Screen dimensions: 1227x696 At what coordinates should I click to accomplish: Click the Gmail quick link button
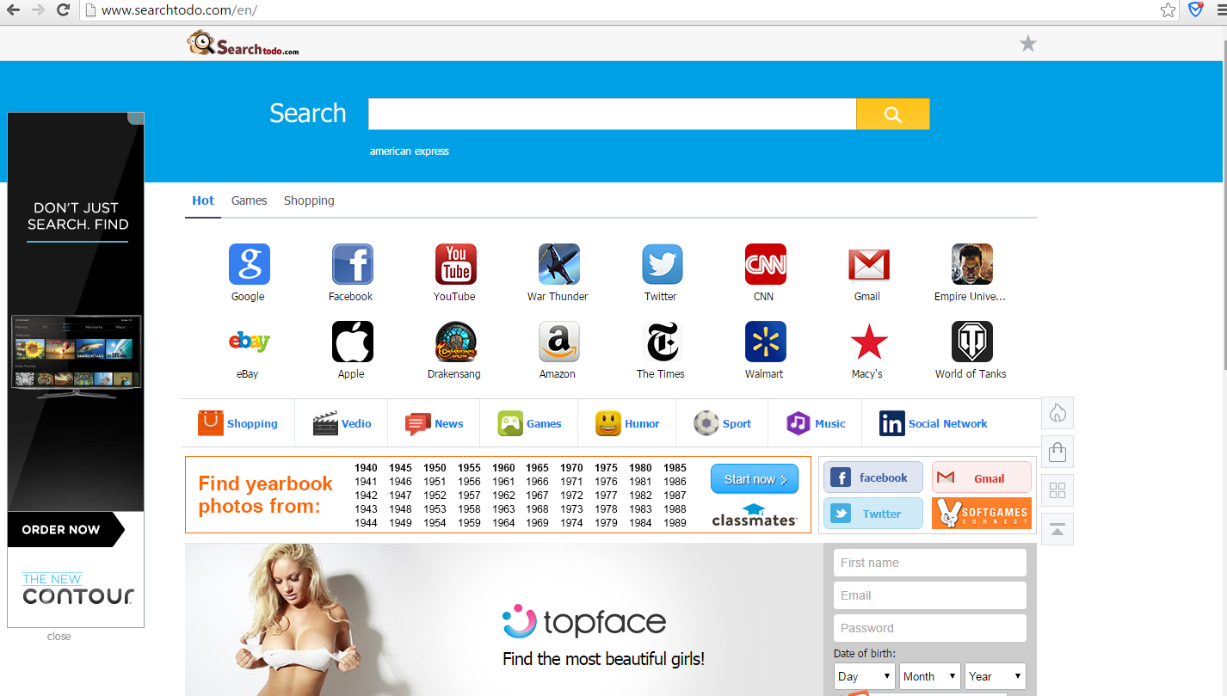982,477
